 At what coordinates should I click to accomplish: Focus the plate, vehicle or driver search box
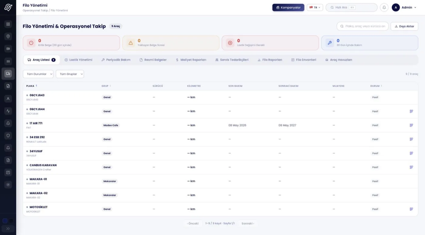pos(363,26)
